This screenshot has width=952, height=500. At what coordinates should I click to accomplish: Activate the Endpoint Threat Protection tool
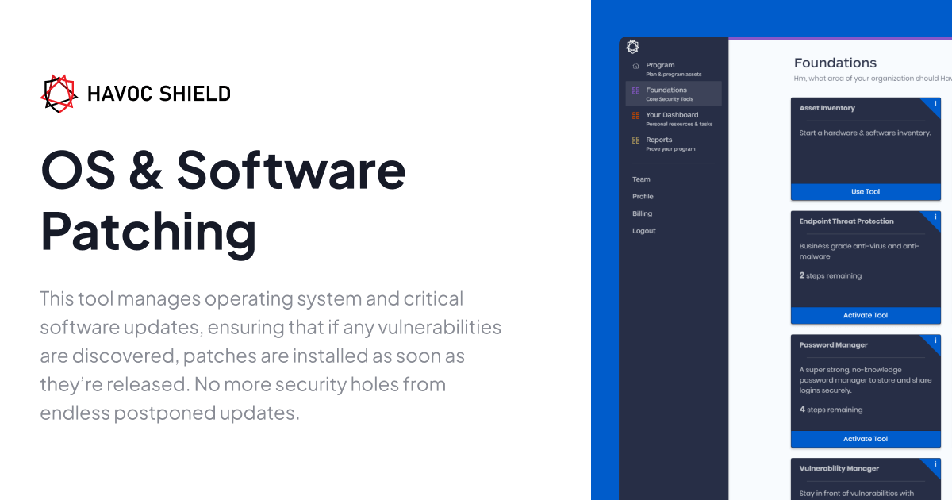[866, 315]
